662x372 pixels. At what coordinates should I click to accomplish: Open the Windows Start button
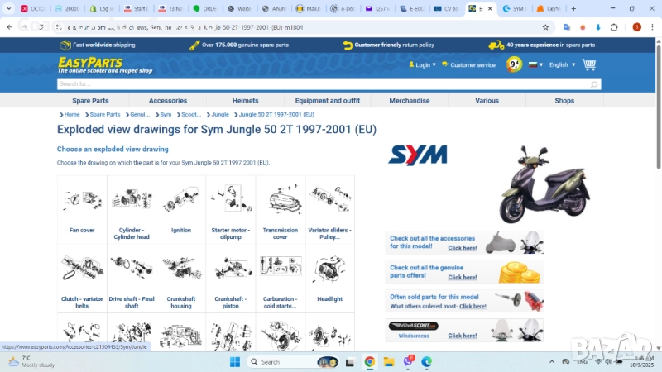pos(235,362)
